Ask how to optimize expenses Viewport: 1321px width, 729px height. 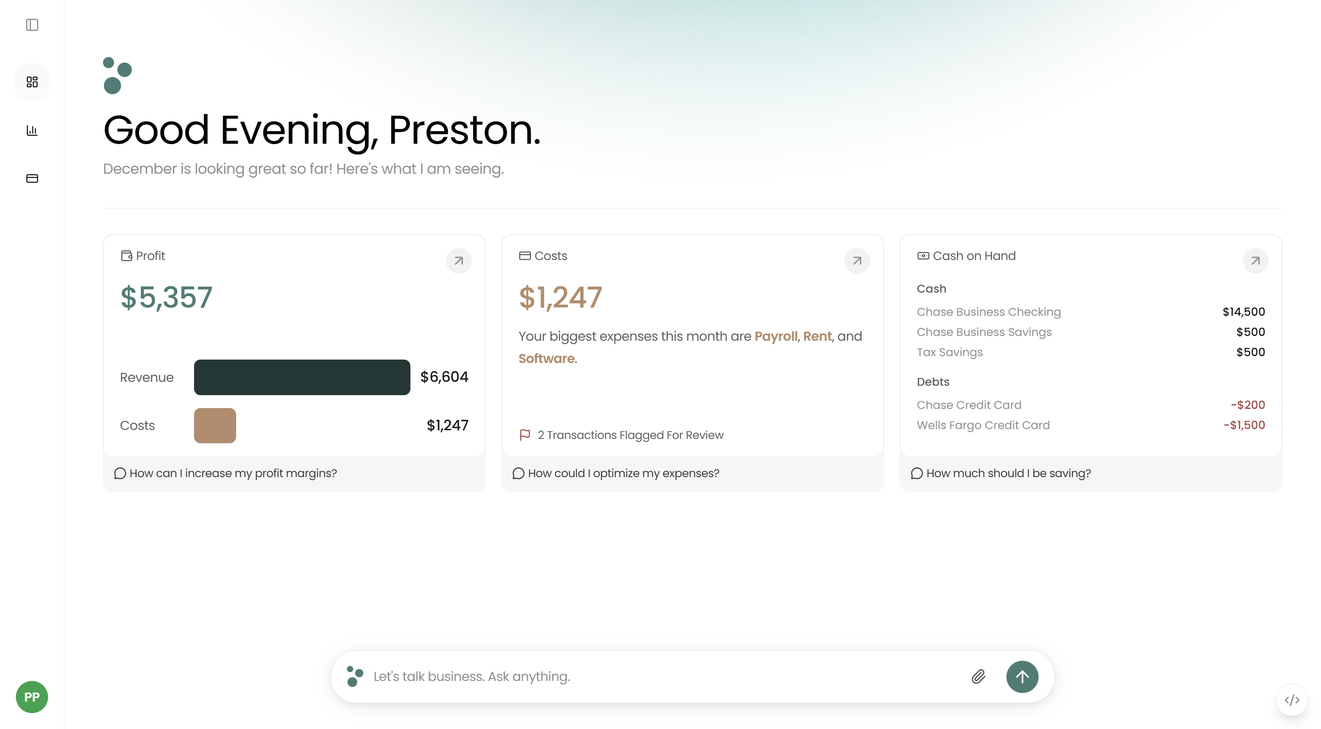click(623, 473)
